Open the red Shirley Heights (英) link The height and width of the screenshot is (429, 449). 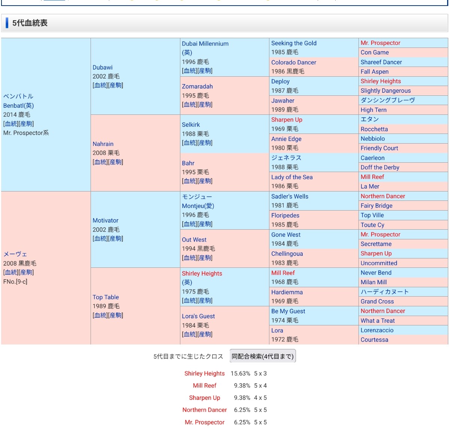(202, 273)
